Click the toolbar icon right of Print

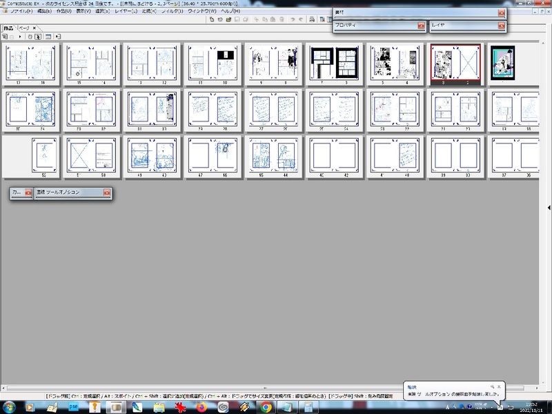322,19
